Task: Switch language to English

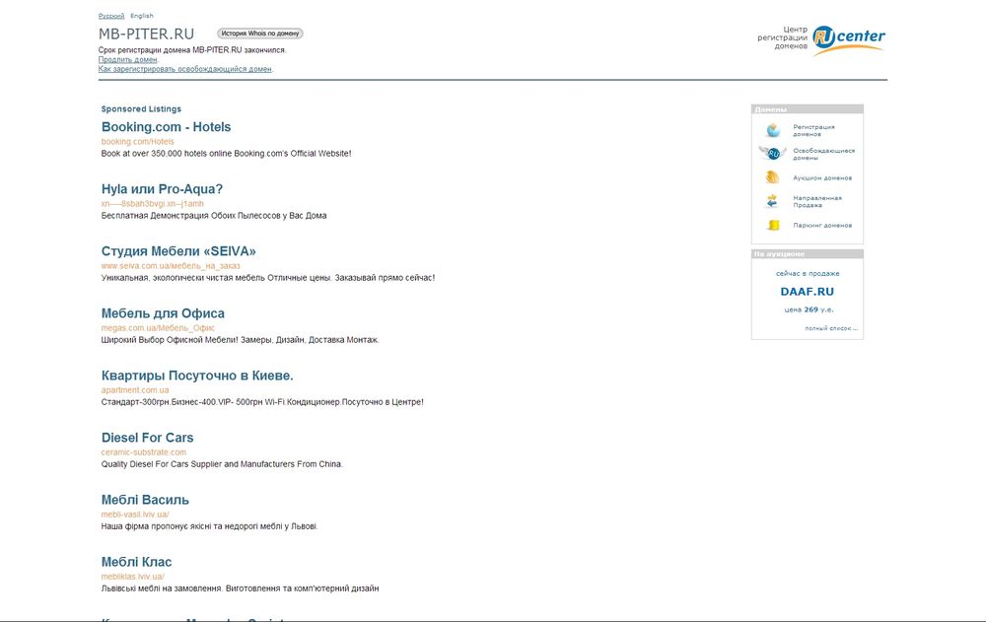Action: click(141, 16)
